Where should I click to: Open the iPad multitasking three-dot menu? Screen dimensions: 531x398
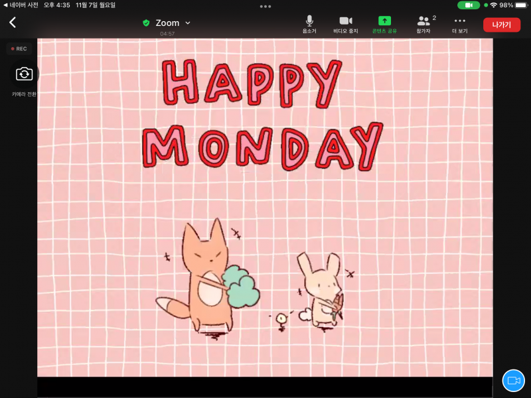265,6
